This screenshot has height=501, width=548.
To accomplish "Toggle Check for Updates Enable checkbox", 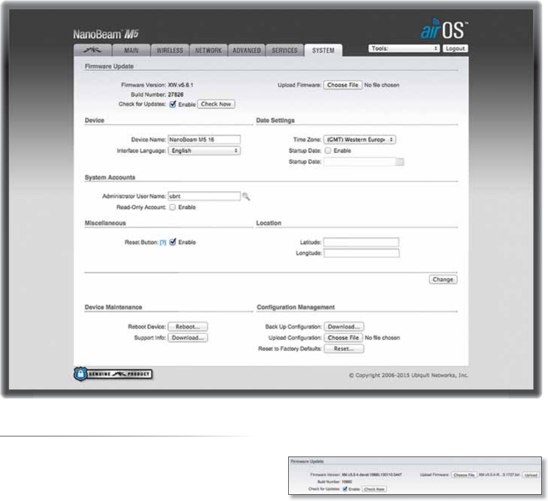I will coord(173,104).
